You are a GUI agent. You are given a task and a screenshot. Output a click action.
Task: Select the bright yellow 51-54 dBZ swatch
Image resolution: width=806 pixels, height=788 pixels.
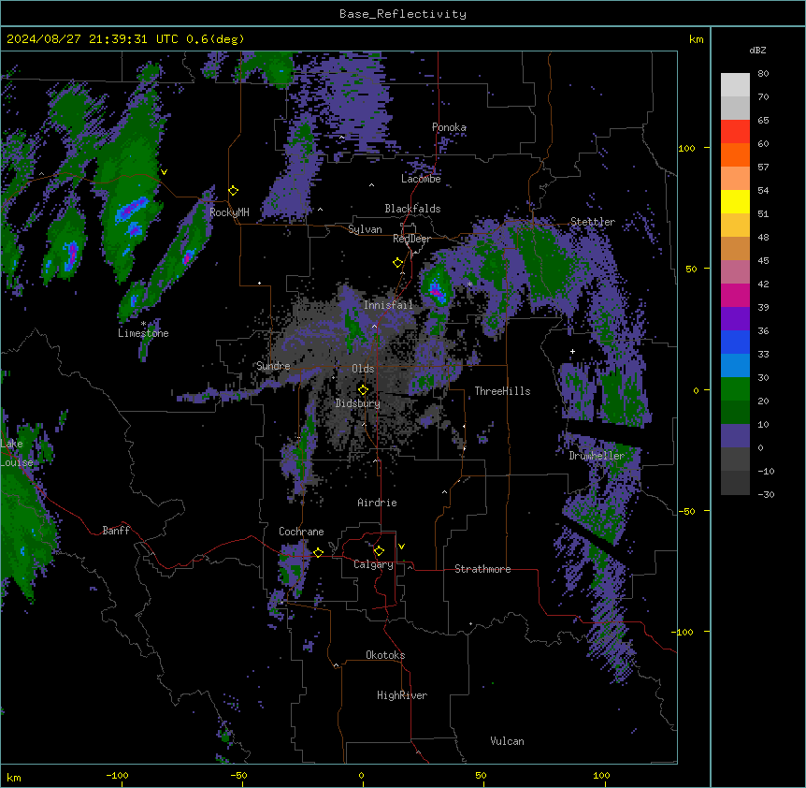[735, 201]
